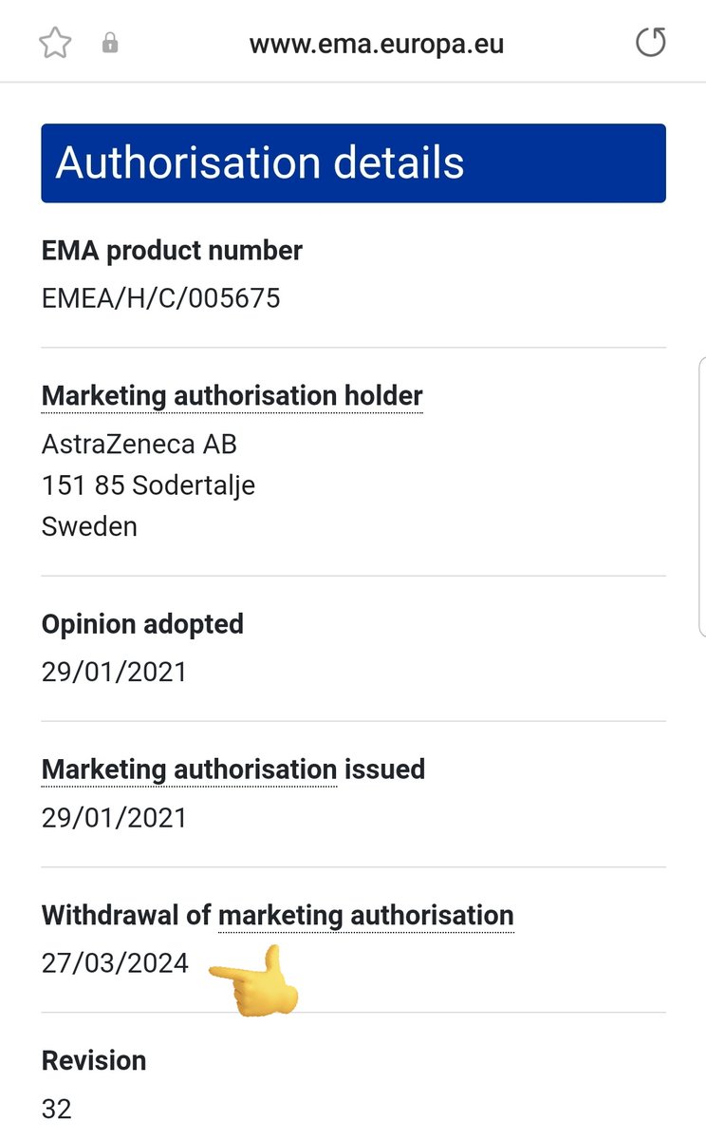This screenshot has height=1140, width=706.
Task: Open marketing authorisation link after 'Withdrawal of'
Action: pos(366,915)
